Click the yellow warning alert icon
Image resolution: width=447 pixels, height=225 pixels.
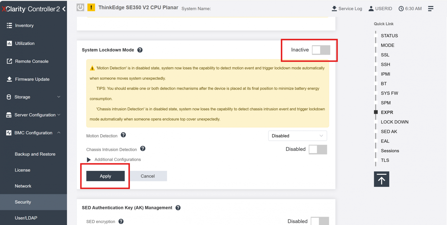91,7
